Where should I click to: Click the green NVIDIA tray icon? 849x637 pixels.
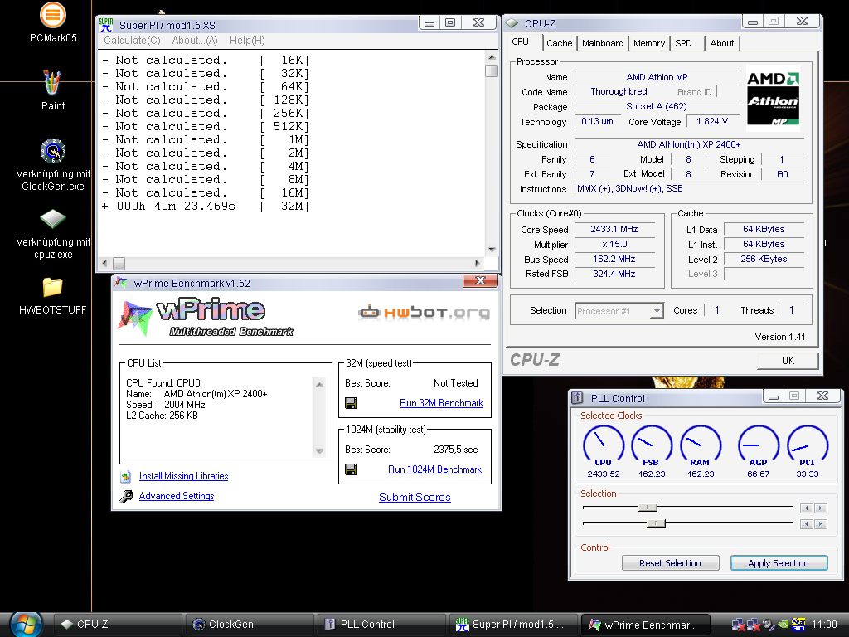click(x=783, y=624)
